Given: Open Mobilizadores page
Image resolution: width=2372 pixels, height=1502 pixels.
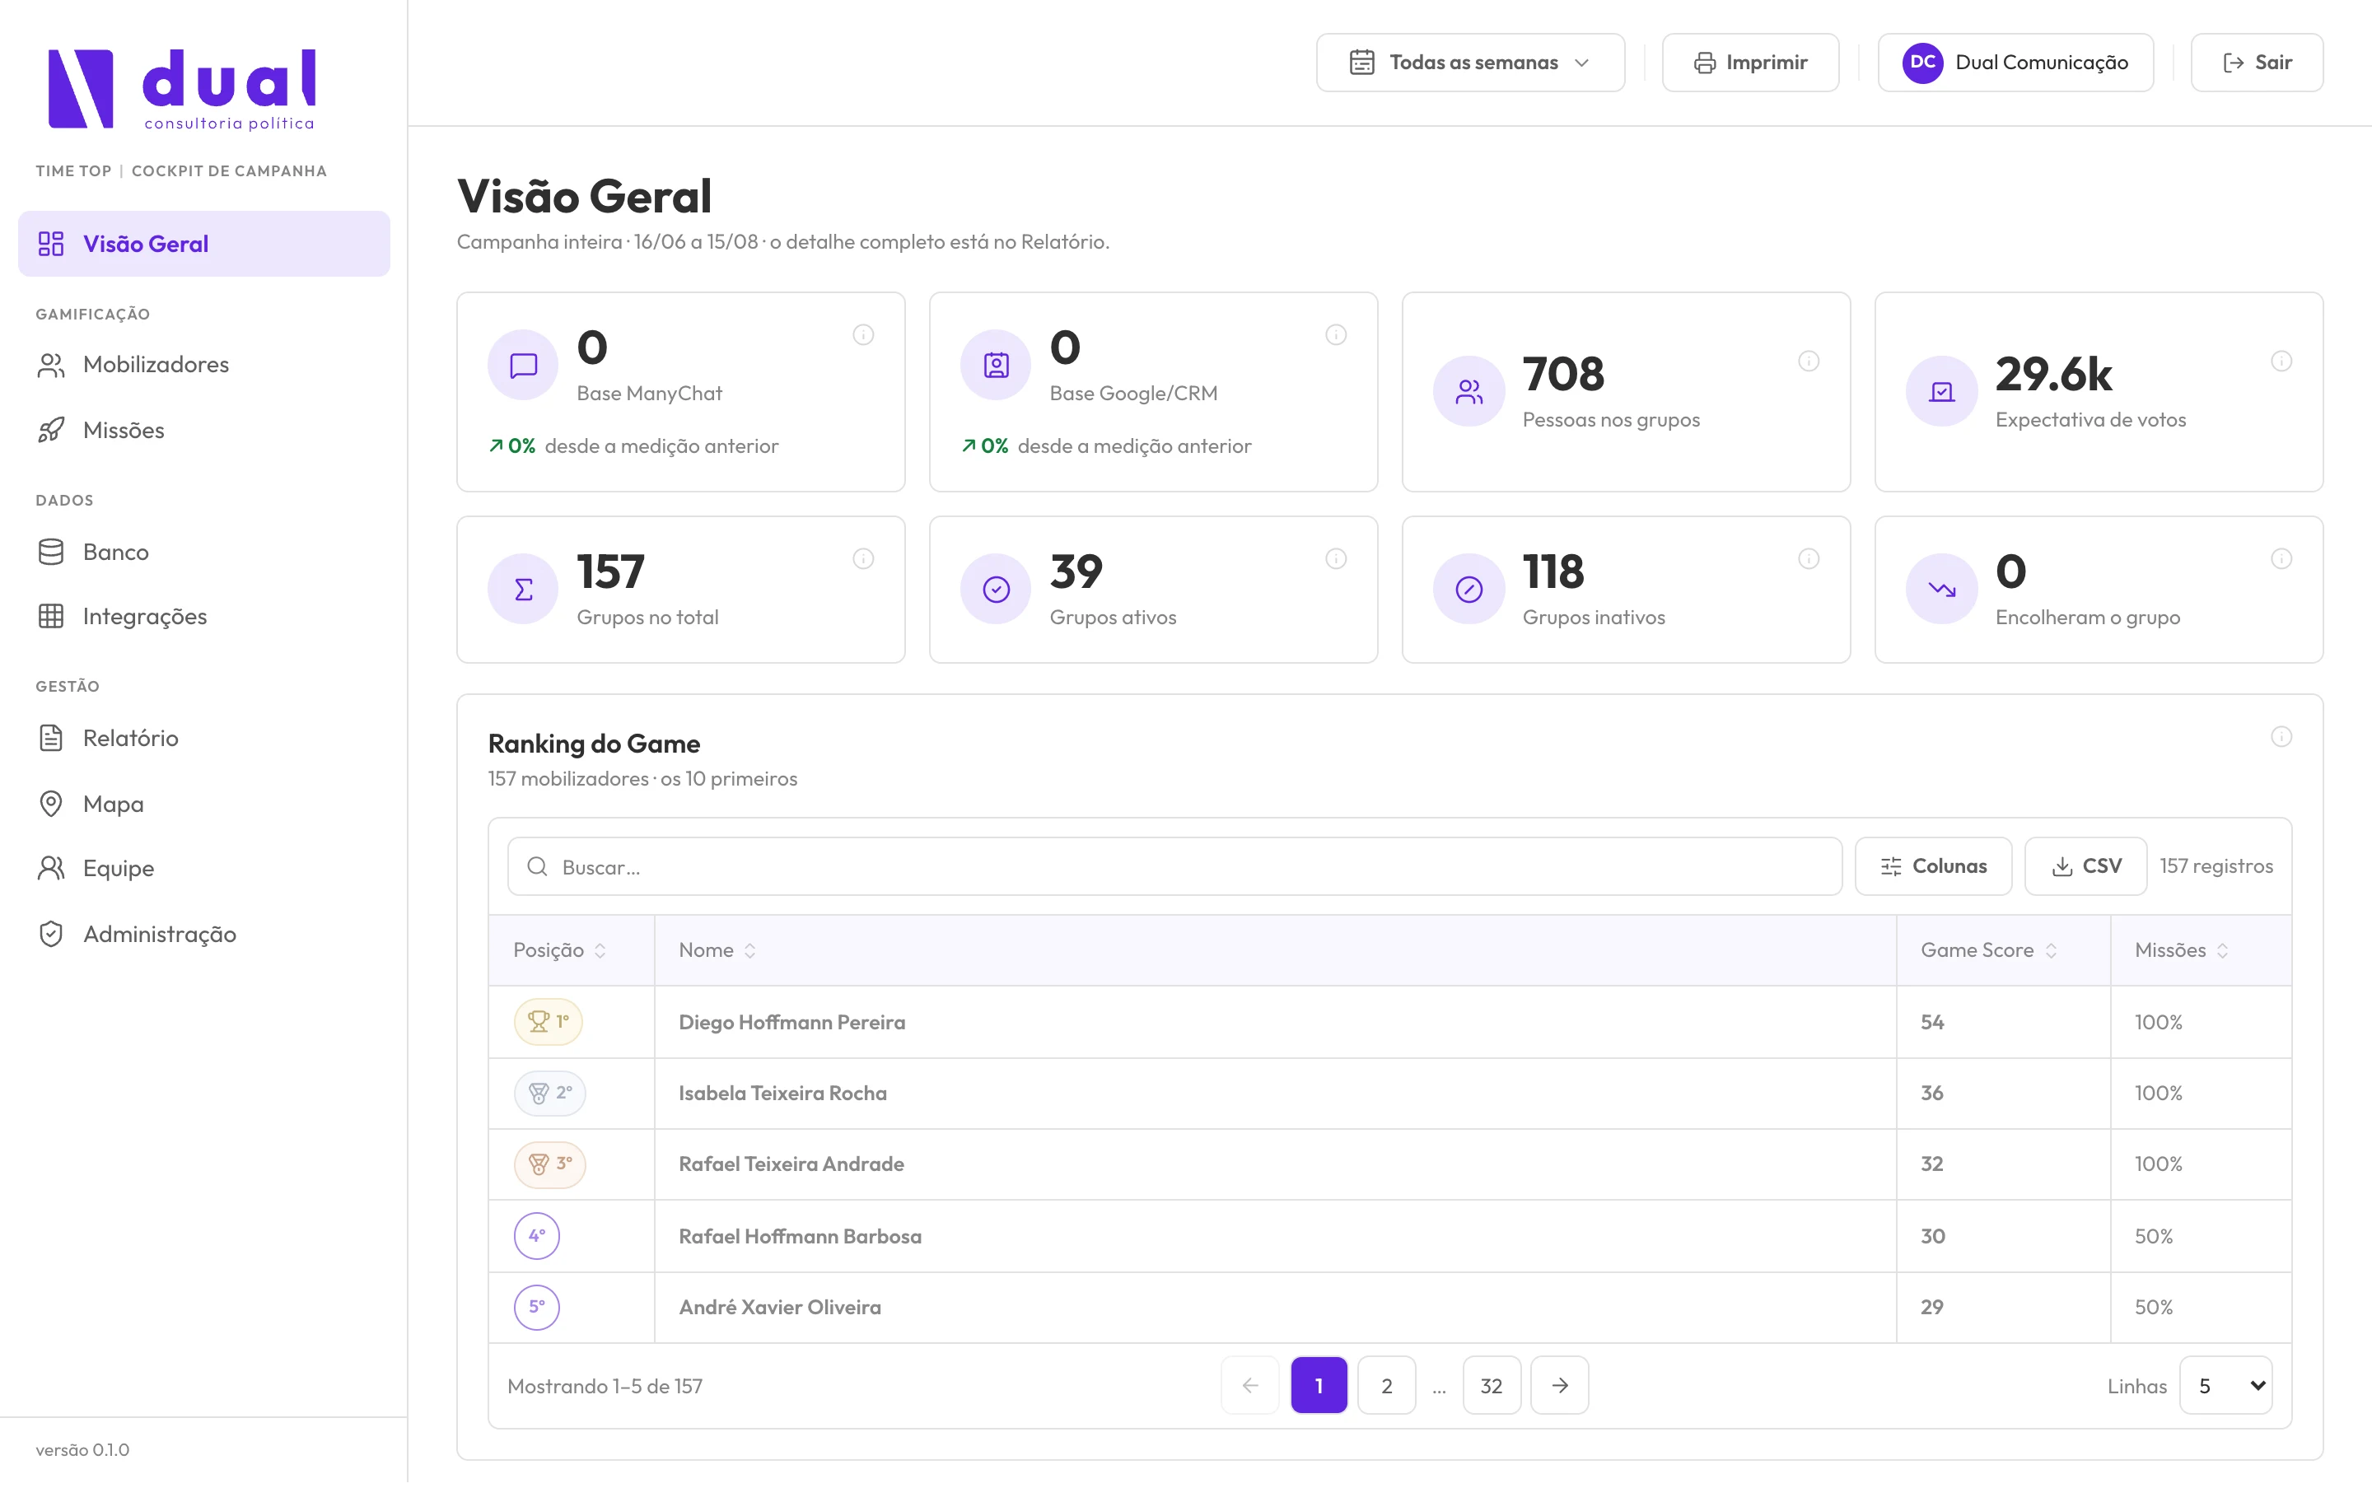Looking at the screenshot, I should point(204,366).
